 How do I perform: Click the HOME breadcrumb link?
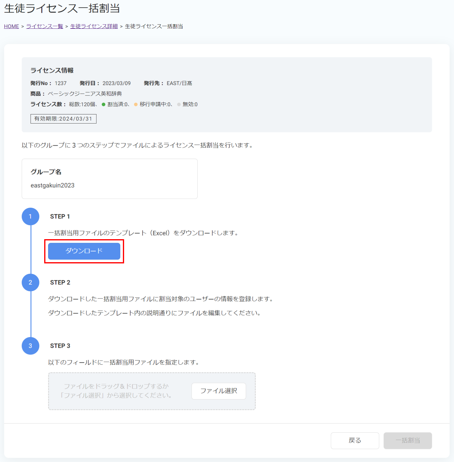(x=12, y=26)
